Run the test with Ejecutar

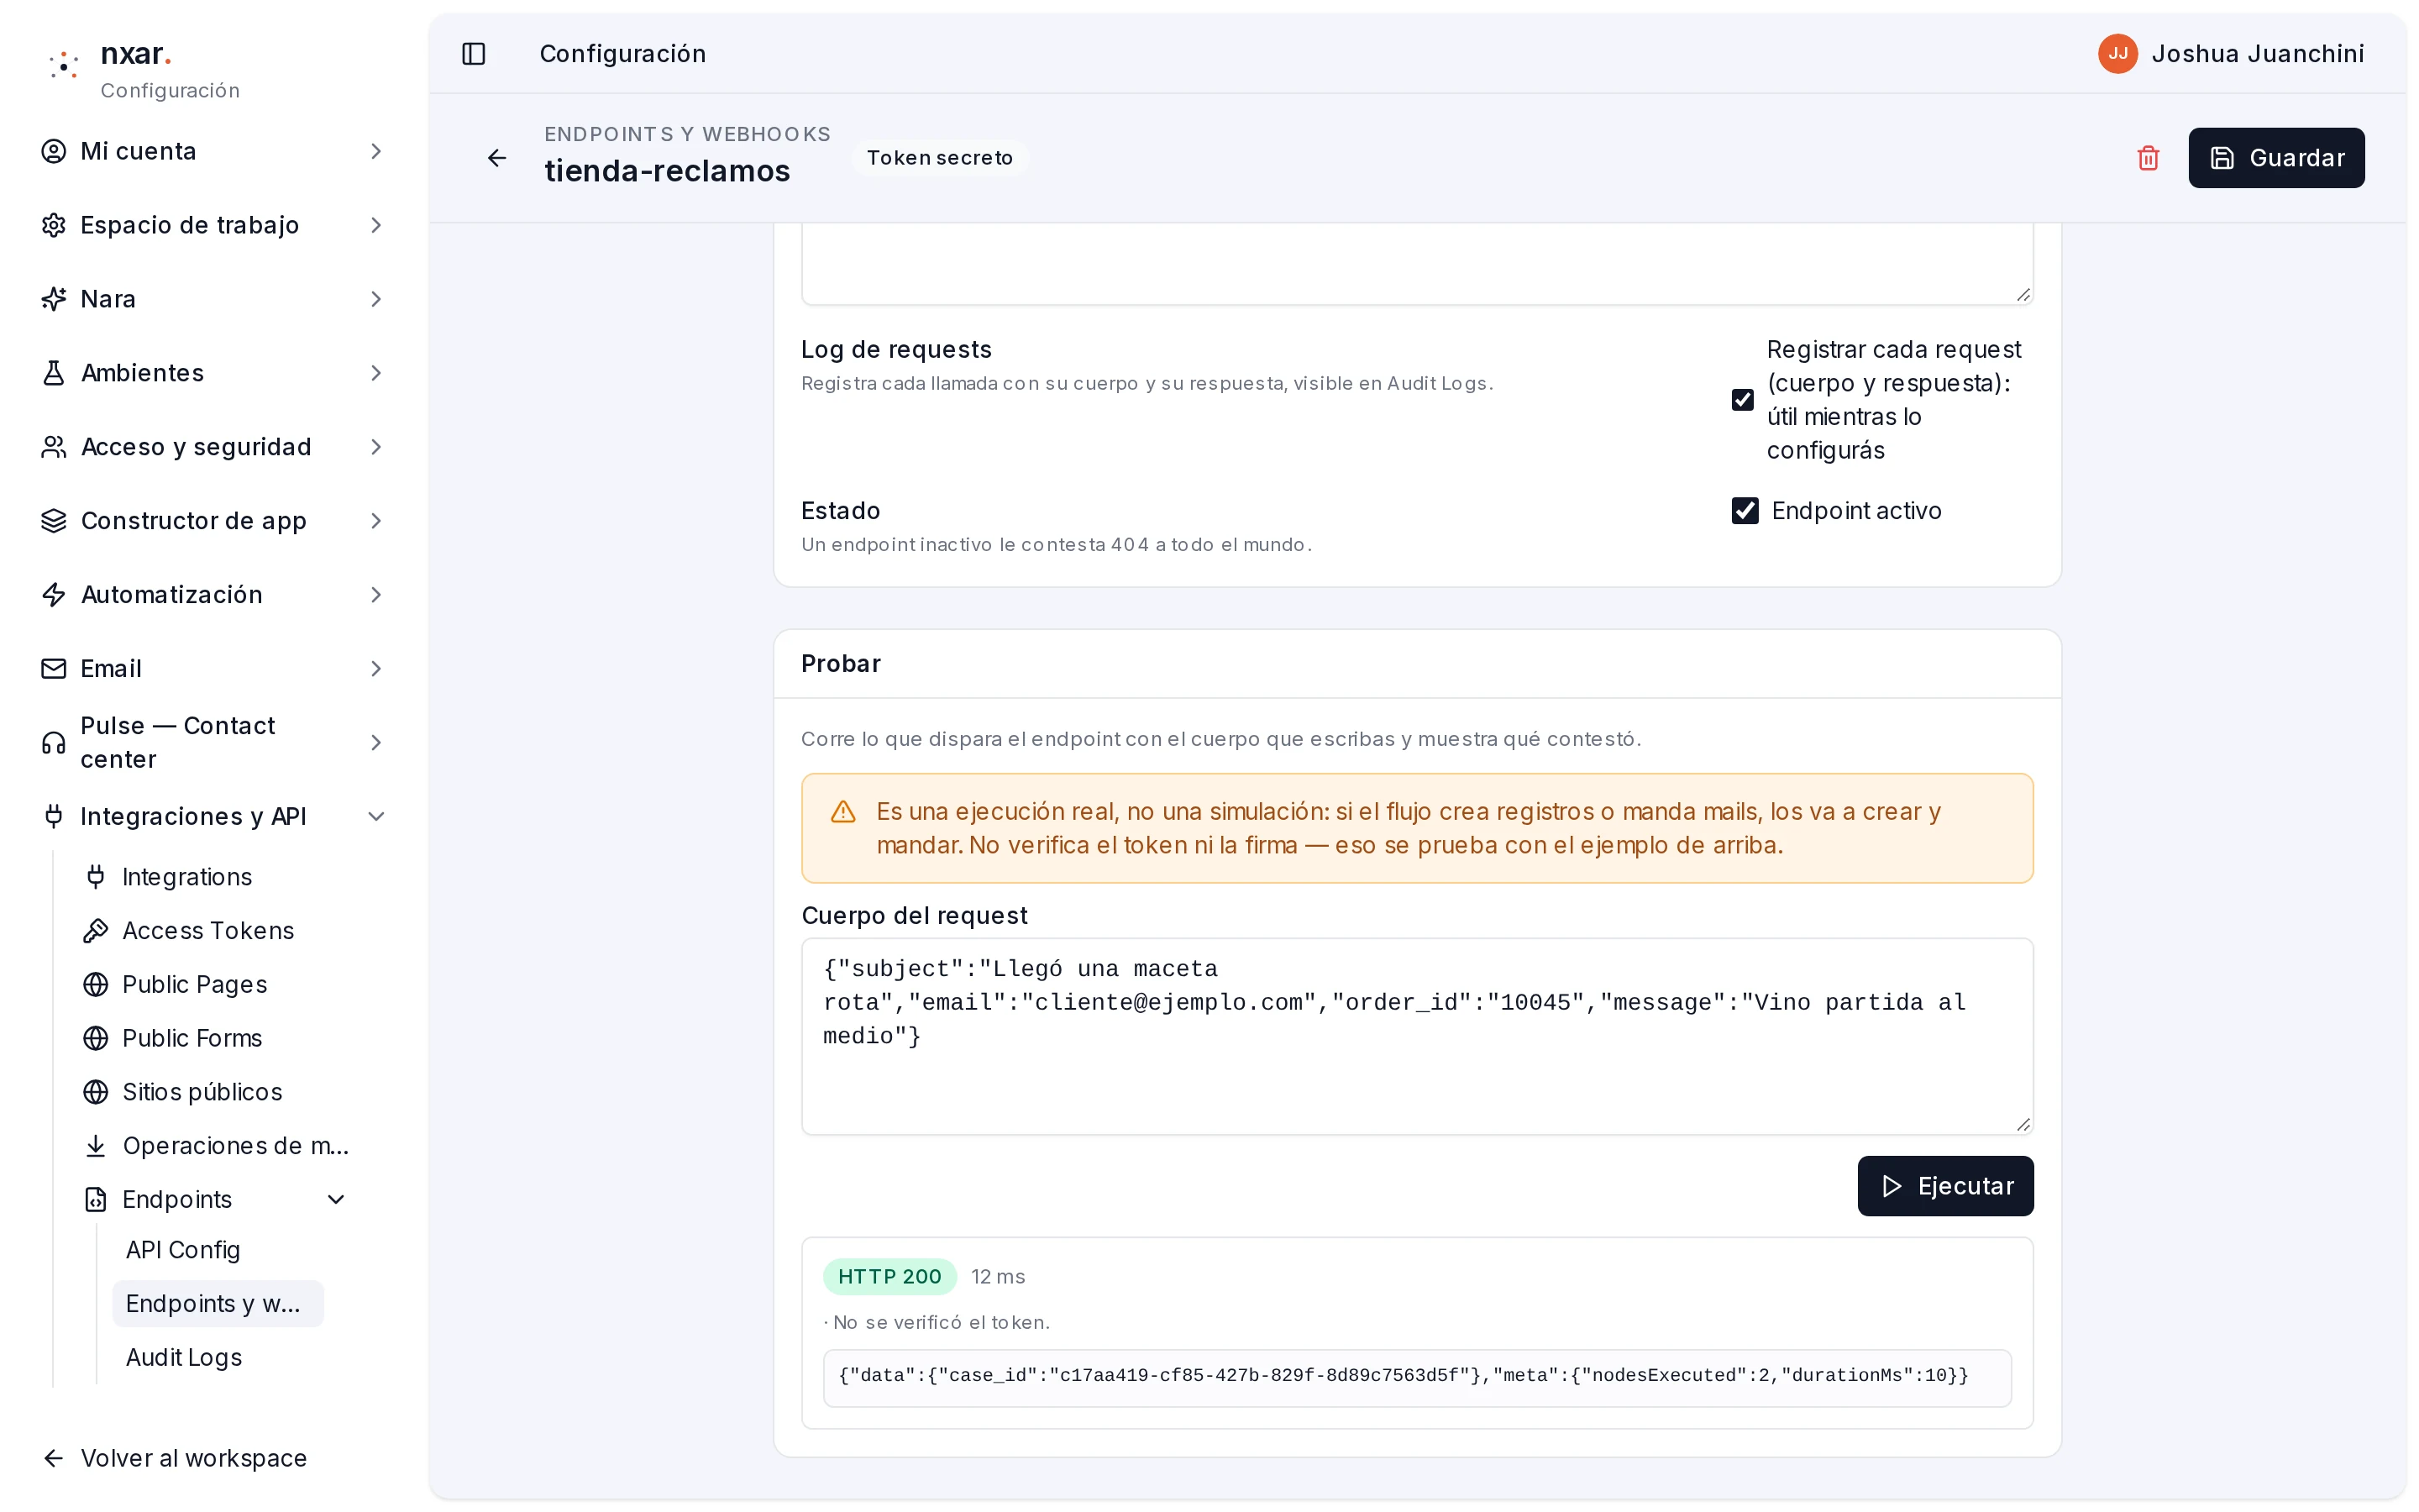click(1945, 1186)
